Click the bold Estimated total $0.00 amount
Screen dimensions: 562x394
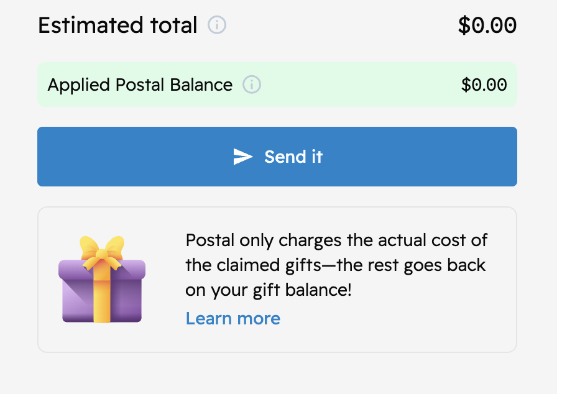click(487, 25)
